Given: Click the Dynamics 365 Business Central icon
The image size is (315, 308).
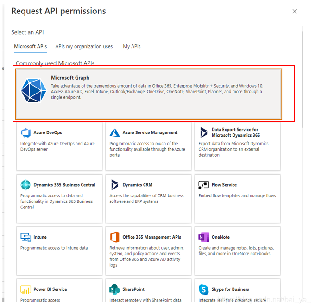Looking at the screenshot, I should [x=26, y=185].
